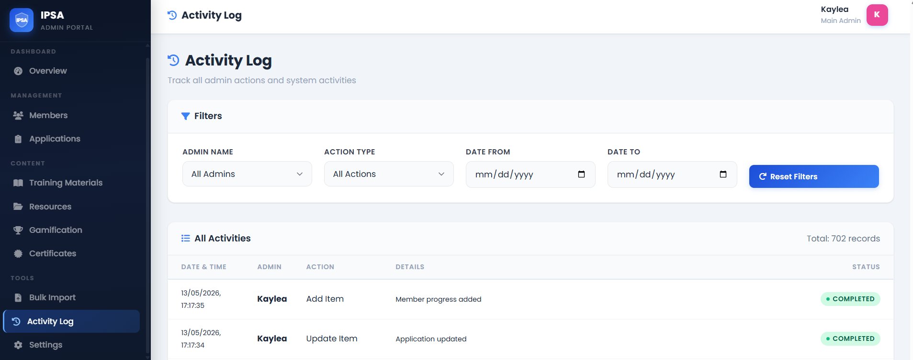Screen dimensions: 913x360
Task: Select Gamification in the sidebar
Action: click(x=72, y=230)
